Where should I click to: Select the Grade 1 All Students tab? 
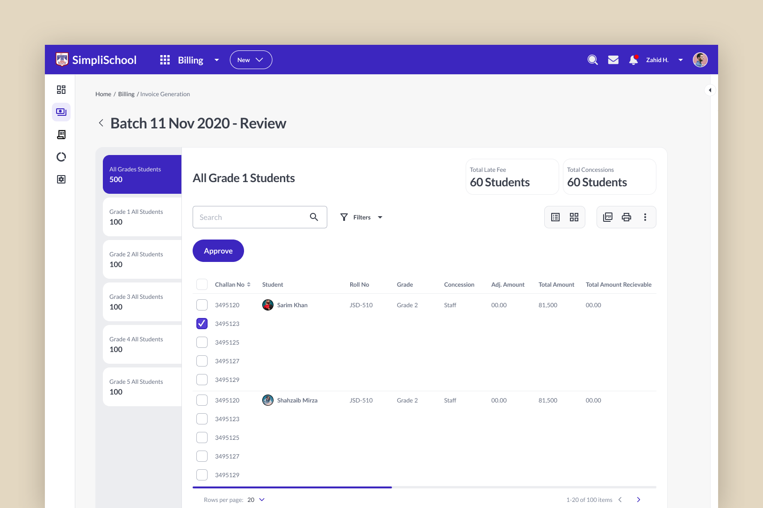(142, 217)
